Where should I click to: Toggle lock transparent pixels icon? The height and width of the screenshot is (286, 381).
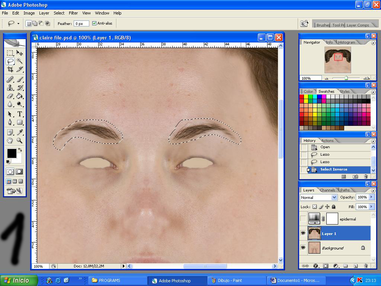314,206
